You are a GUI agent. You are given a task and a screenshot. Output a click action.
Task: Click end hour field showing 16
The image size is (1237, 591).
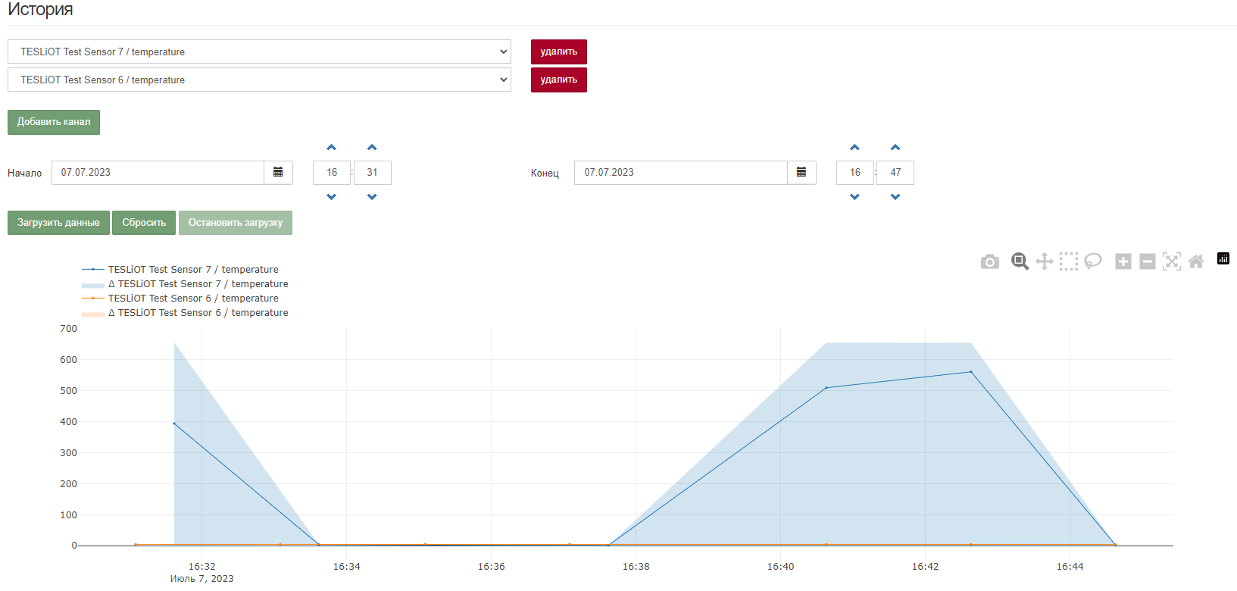coord(855,172)
